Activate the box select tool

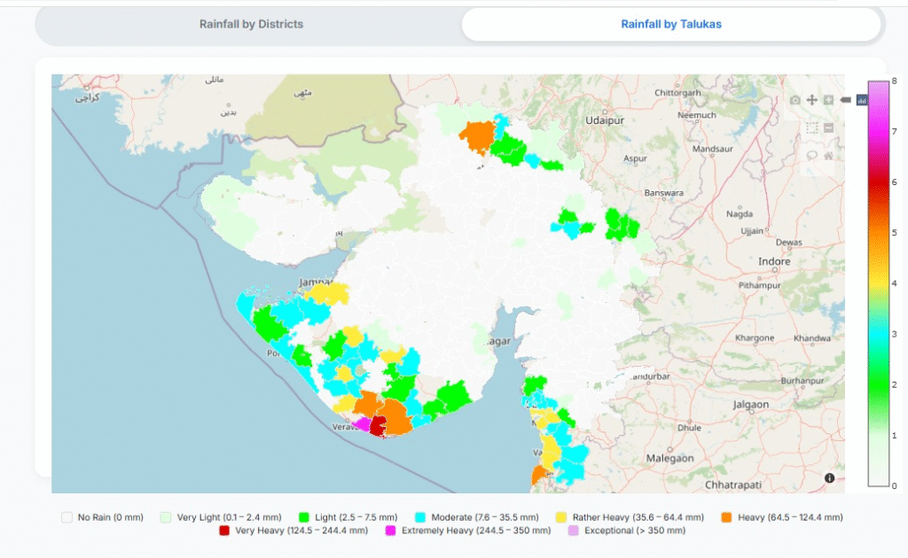click(812, 128)
